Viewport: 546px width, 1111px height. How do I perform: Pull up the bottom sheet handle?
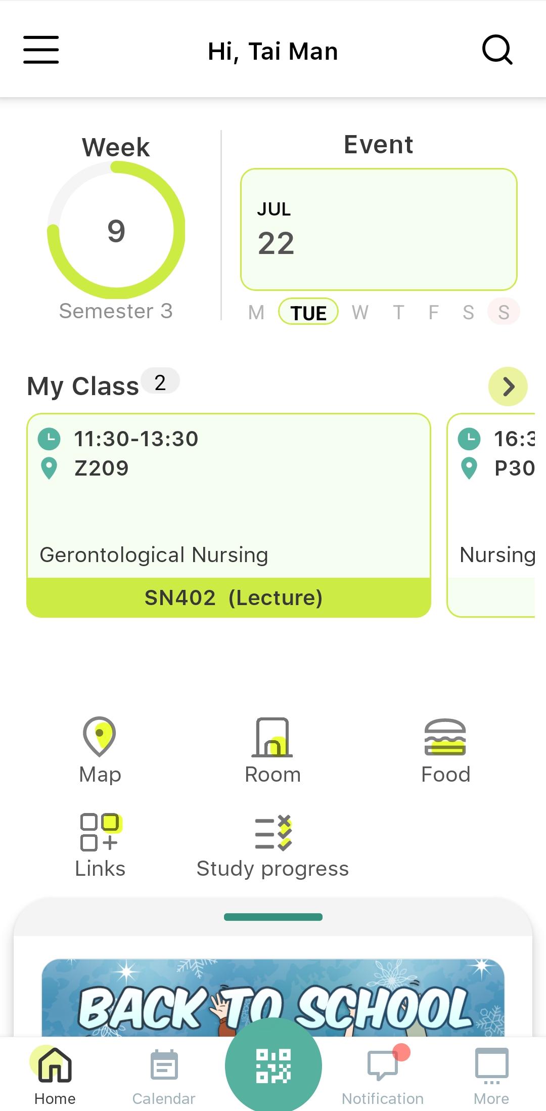click(x=273, y=917)
